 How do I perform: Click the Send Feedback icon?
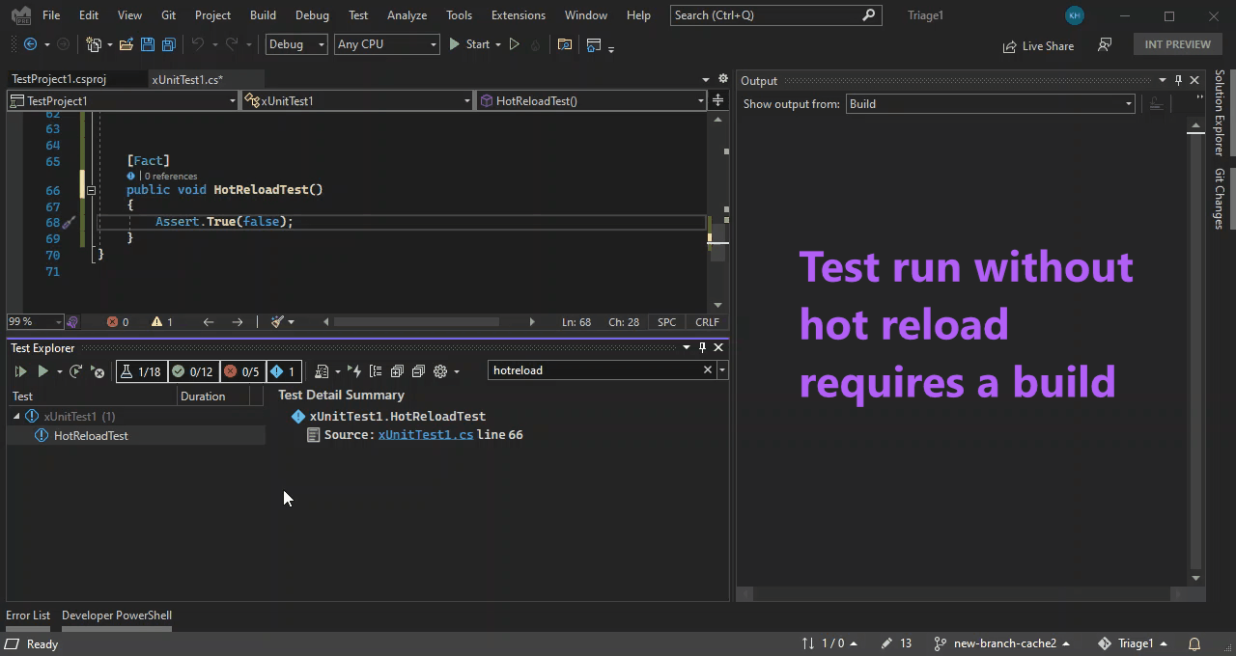pyautogui.click(x=1105, y=45)
